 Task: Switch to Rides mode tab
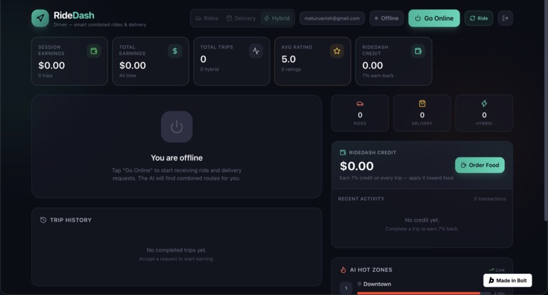click(x=207, y=18)
